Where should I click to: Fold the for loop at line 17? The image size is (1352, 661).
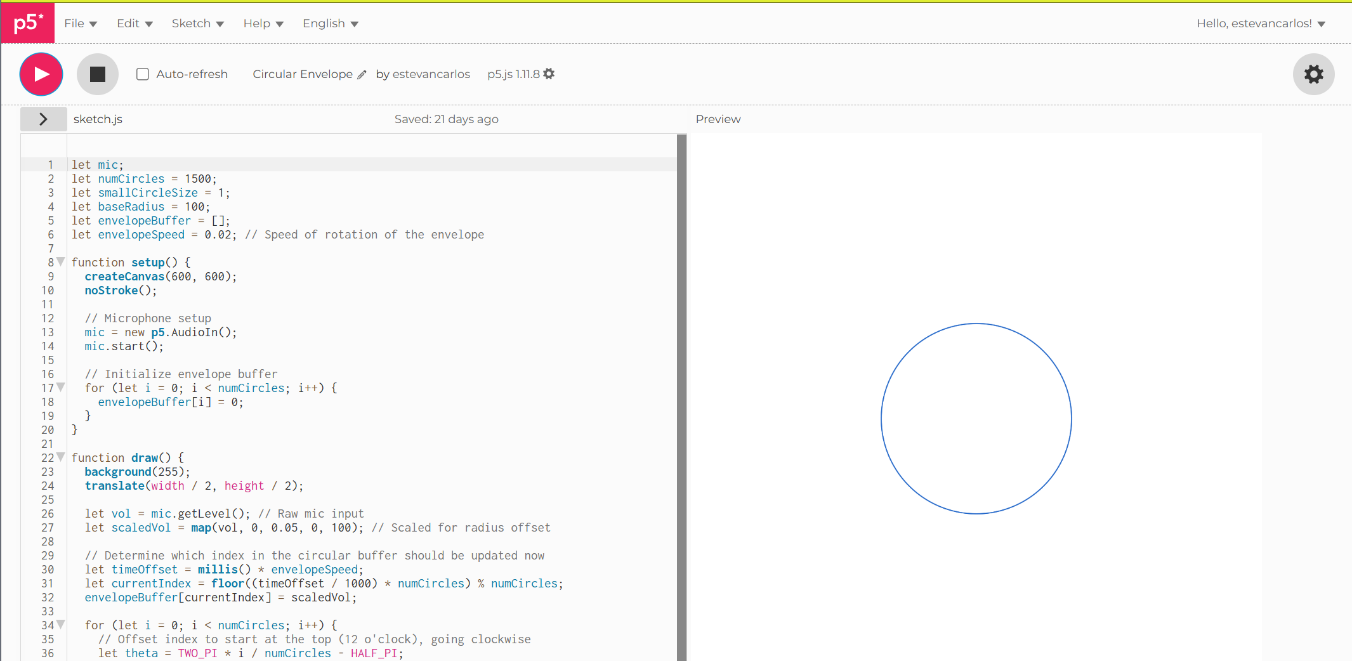click(x=61, y=387)
